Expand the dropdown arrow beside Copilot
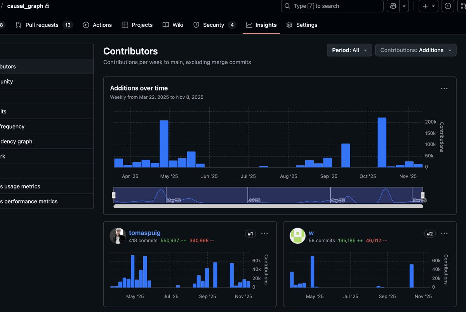This screenshot has height=312, width=466. click(x=404, y=6)
